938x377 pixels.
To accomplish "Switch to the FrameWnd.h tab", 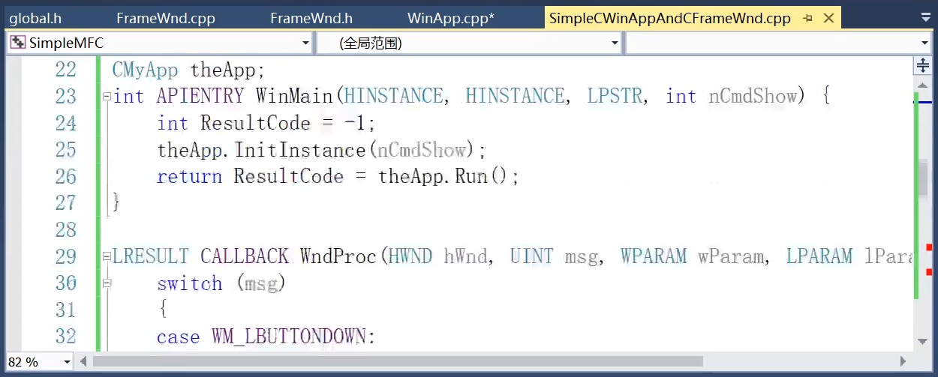I will [x=311, y=18].
